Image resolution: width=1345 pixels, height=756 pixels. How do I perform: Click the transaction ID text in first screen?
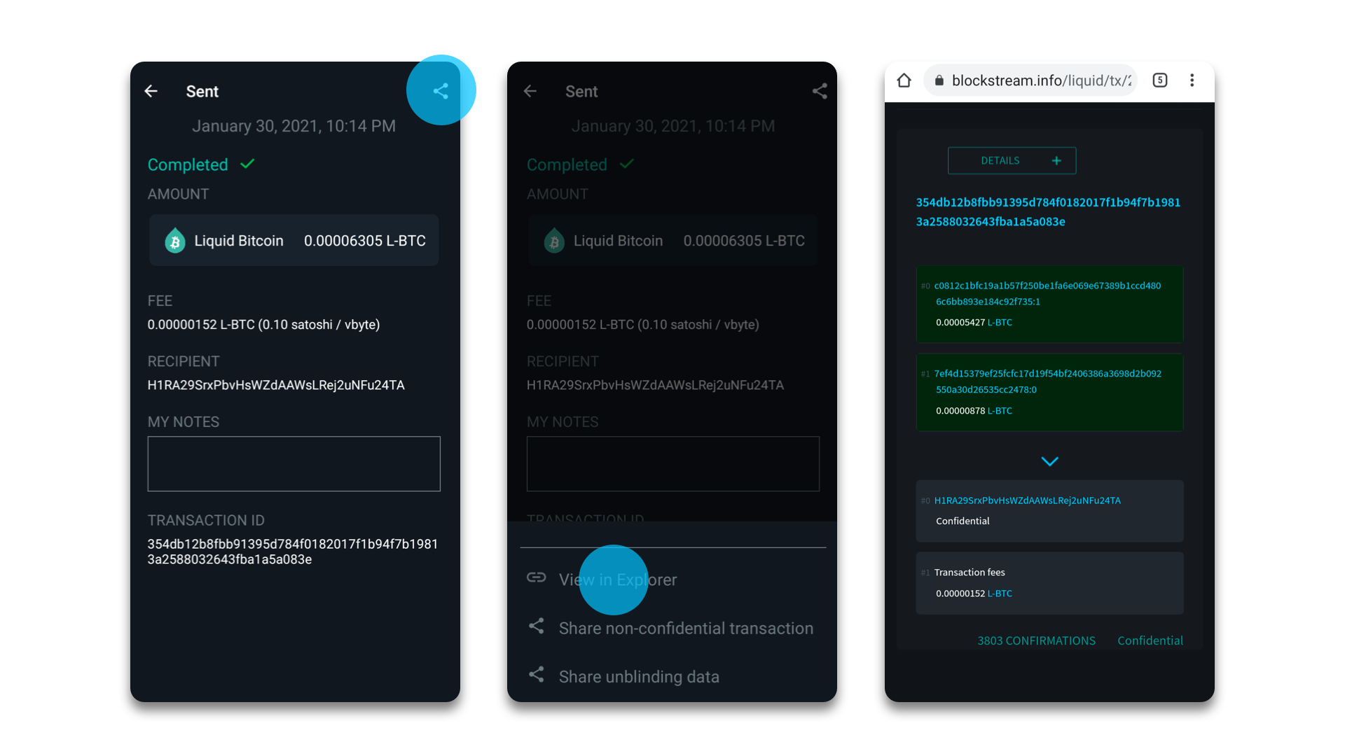tap(293, 552)
